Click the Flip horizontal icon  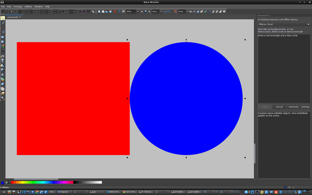click(80, 12)
